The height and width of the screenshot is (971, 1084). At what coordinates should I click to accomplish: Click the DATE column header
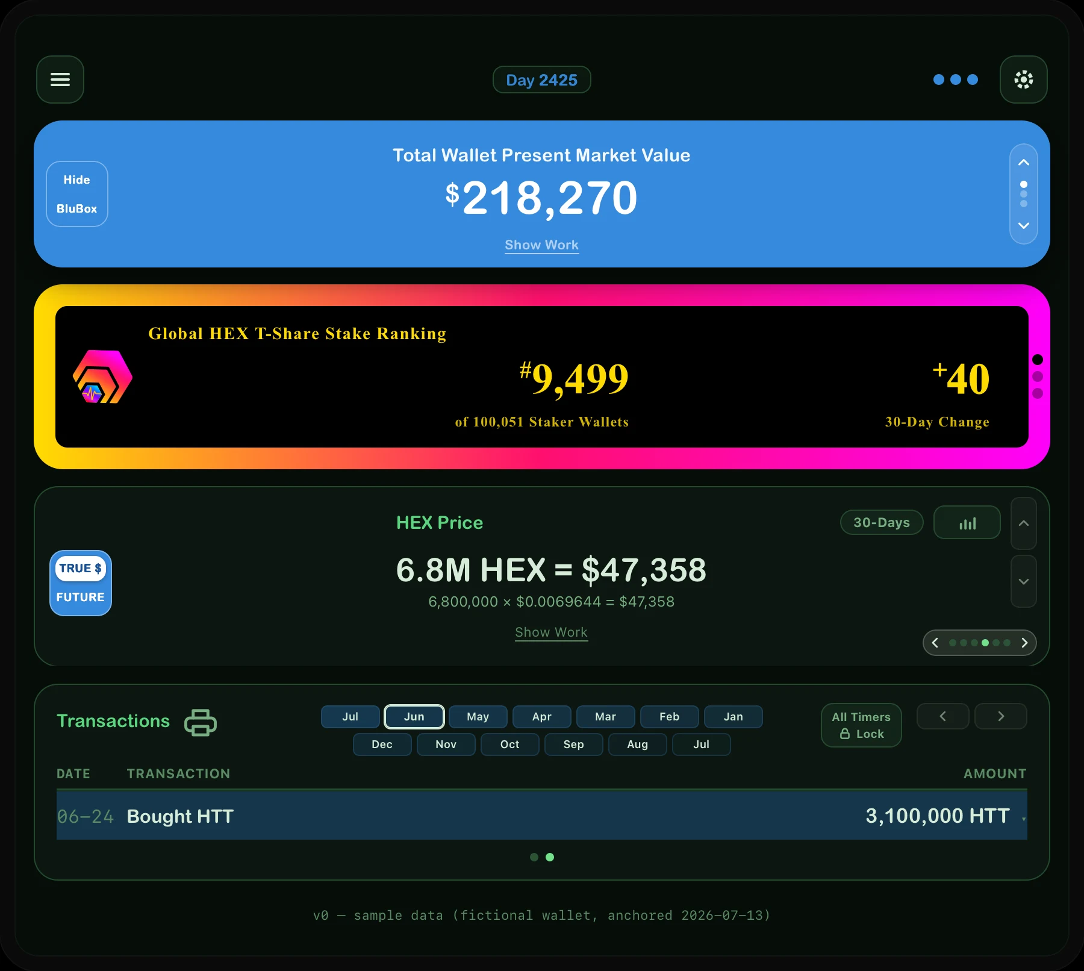[73, 773]
